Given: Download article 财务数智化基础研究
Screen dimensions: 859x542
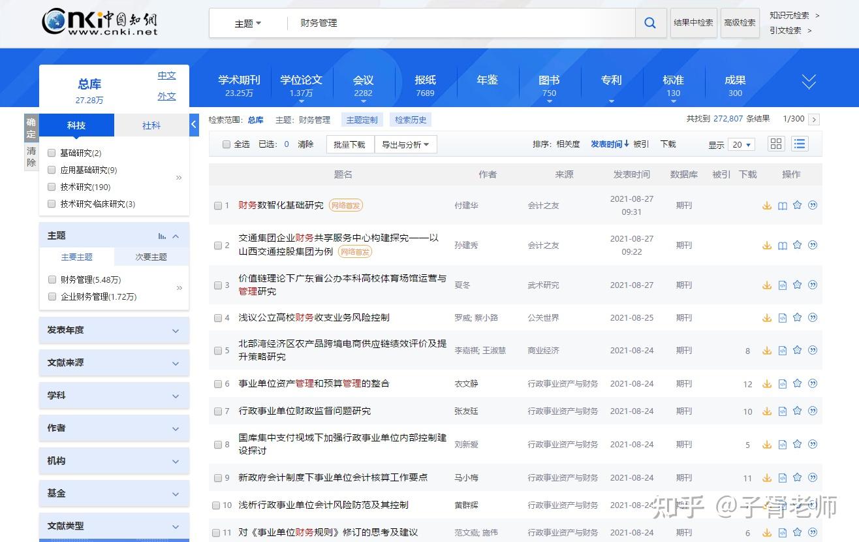Looking at the screenshot, I should point(767,205).
